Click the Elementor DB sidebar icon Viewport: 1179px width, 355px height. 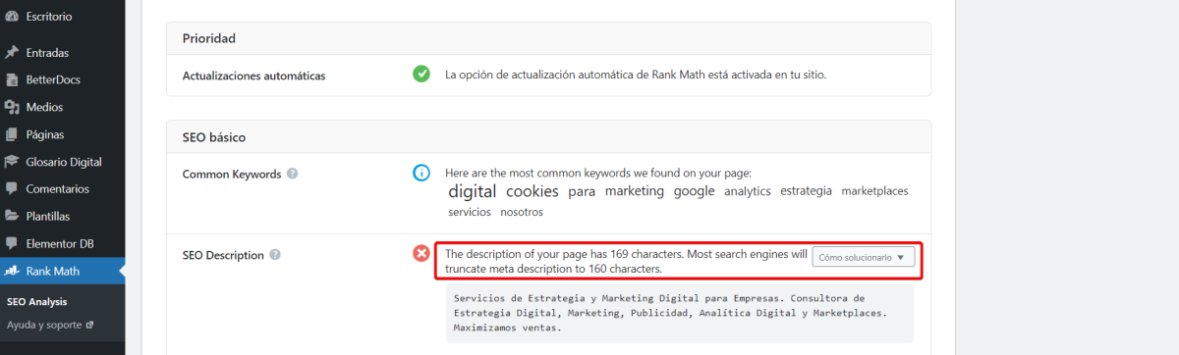click(12, 243)
